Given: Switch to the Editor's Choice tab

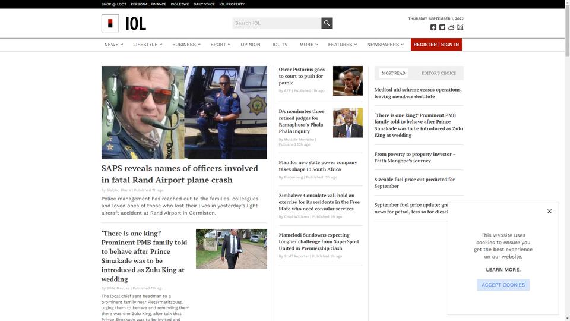Looking at the screenshot, I should pos(438,73).
